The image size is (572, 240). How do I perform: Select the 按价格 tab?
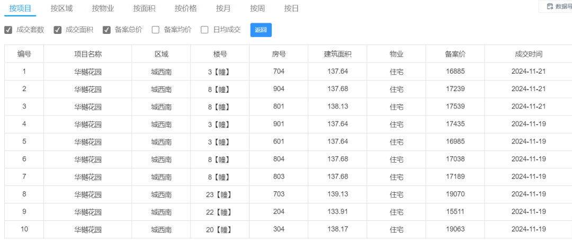[186, 8]
